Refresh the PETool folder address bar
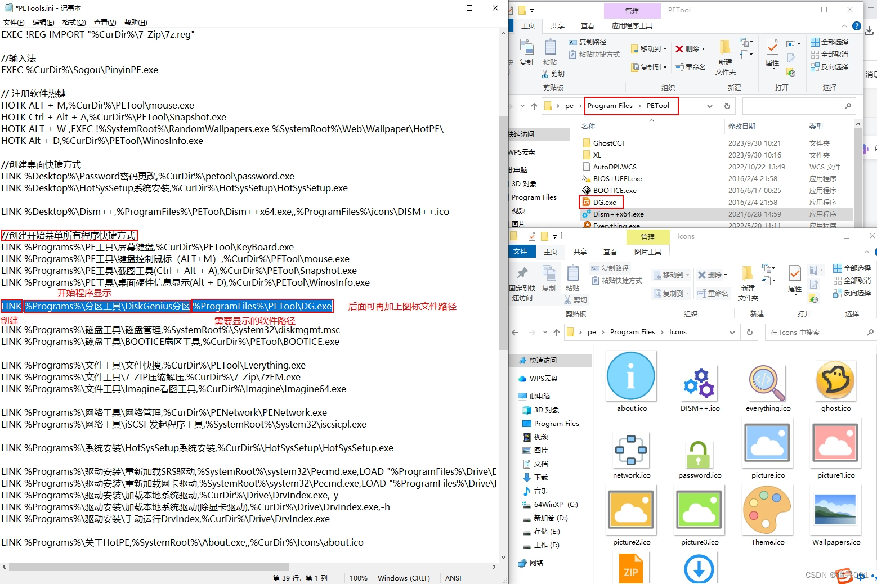The image size is (877, 584). coord(727,106)
